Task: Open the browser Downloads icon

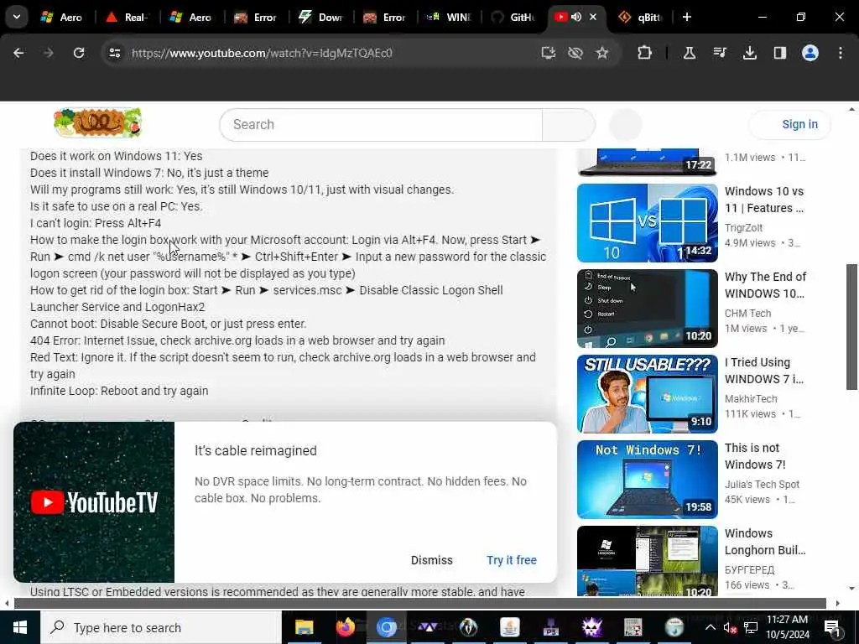Action: pos(750,53)
